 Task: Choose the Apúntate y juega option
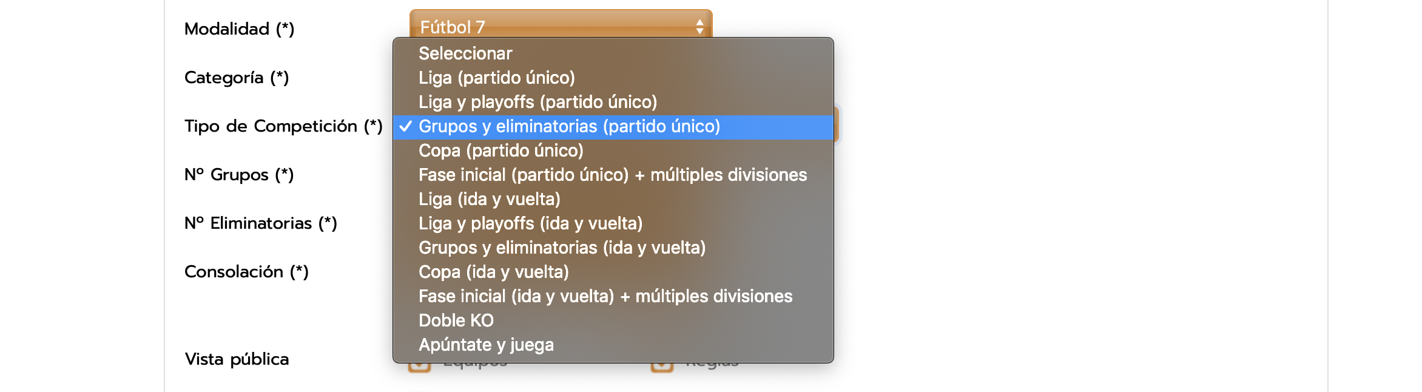click(486, 345)
